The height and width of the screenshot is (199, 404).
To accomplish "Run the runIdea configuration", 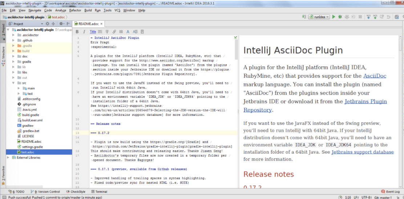I will point(334,17).
